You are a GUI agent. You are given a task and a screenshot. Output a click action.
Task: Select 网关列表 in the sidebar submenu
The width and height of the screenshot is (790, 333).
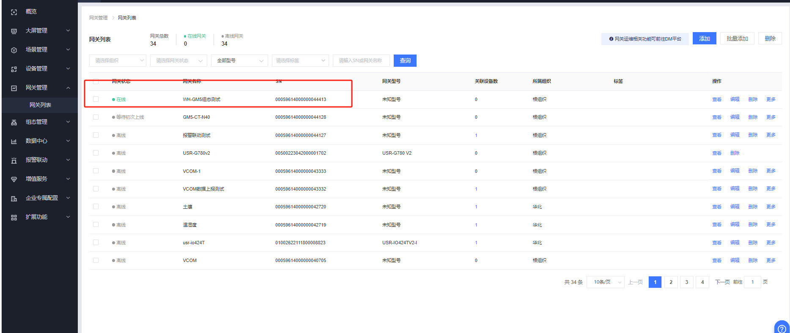(40, 105)
